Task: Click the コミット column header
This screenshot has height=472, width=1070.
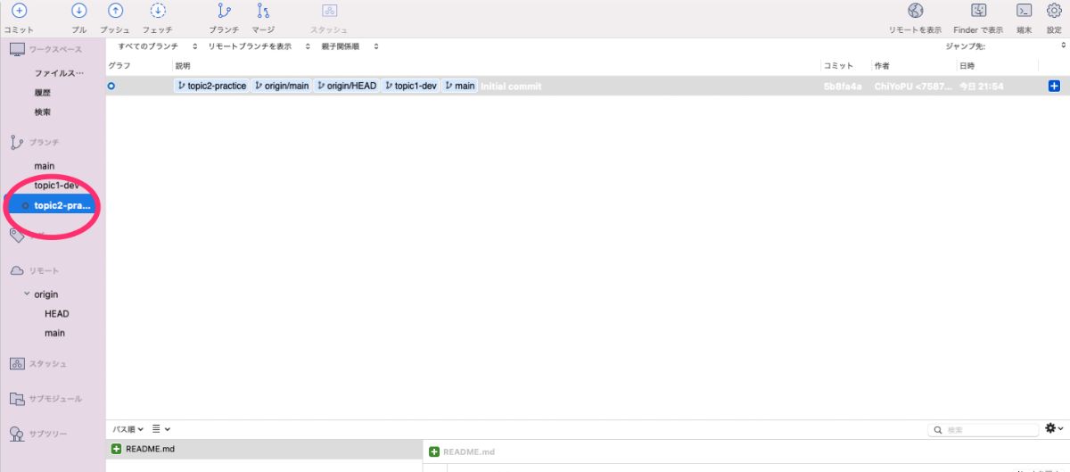Action: [839, 66]
